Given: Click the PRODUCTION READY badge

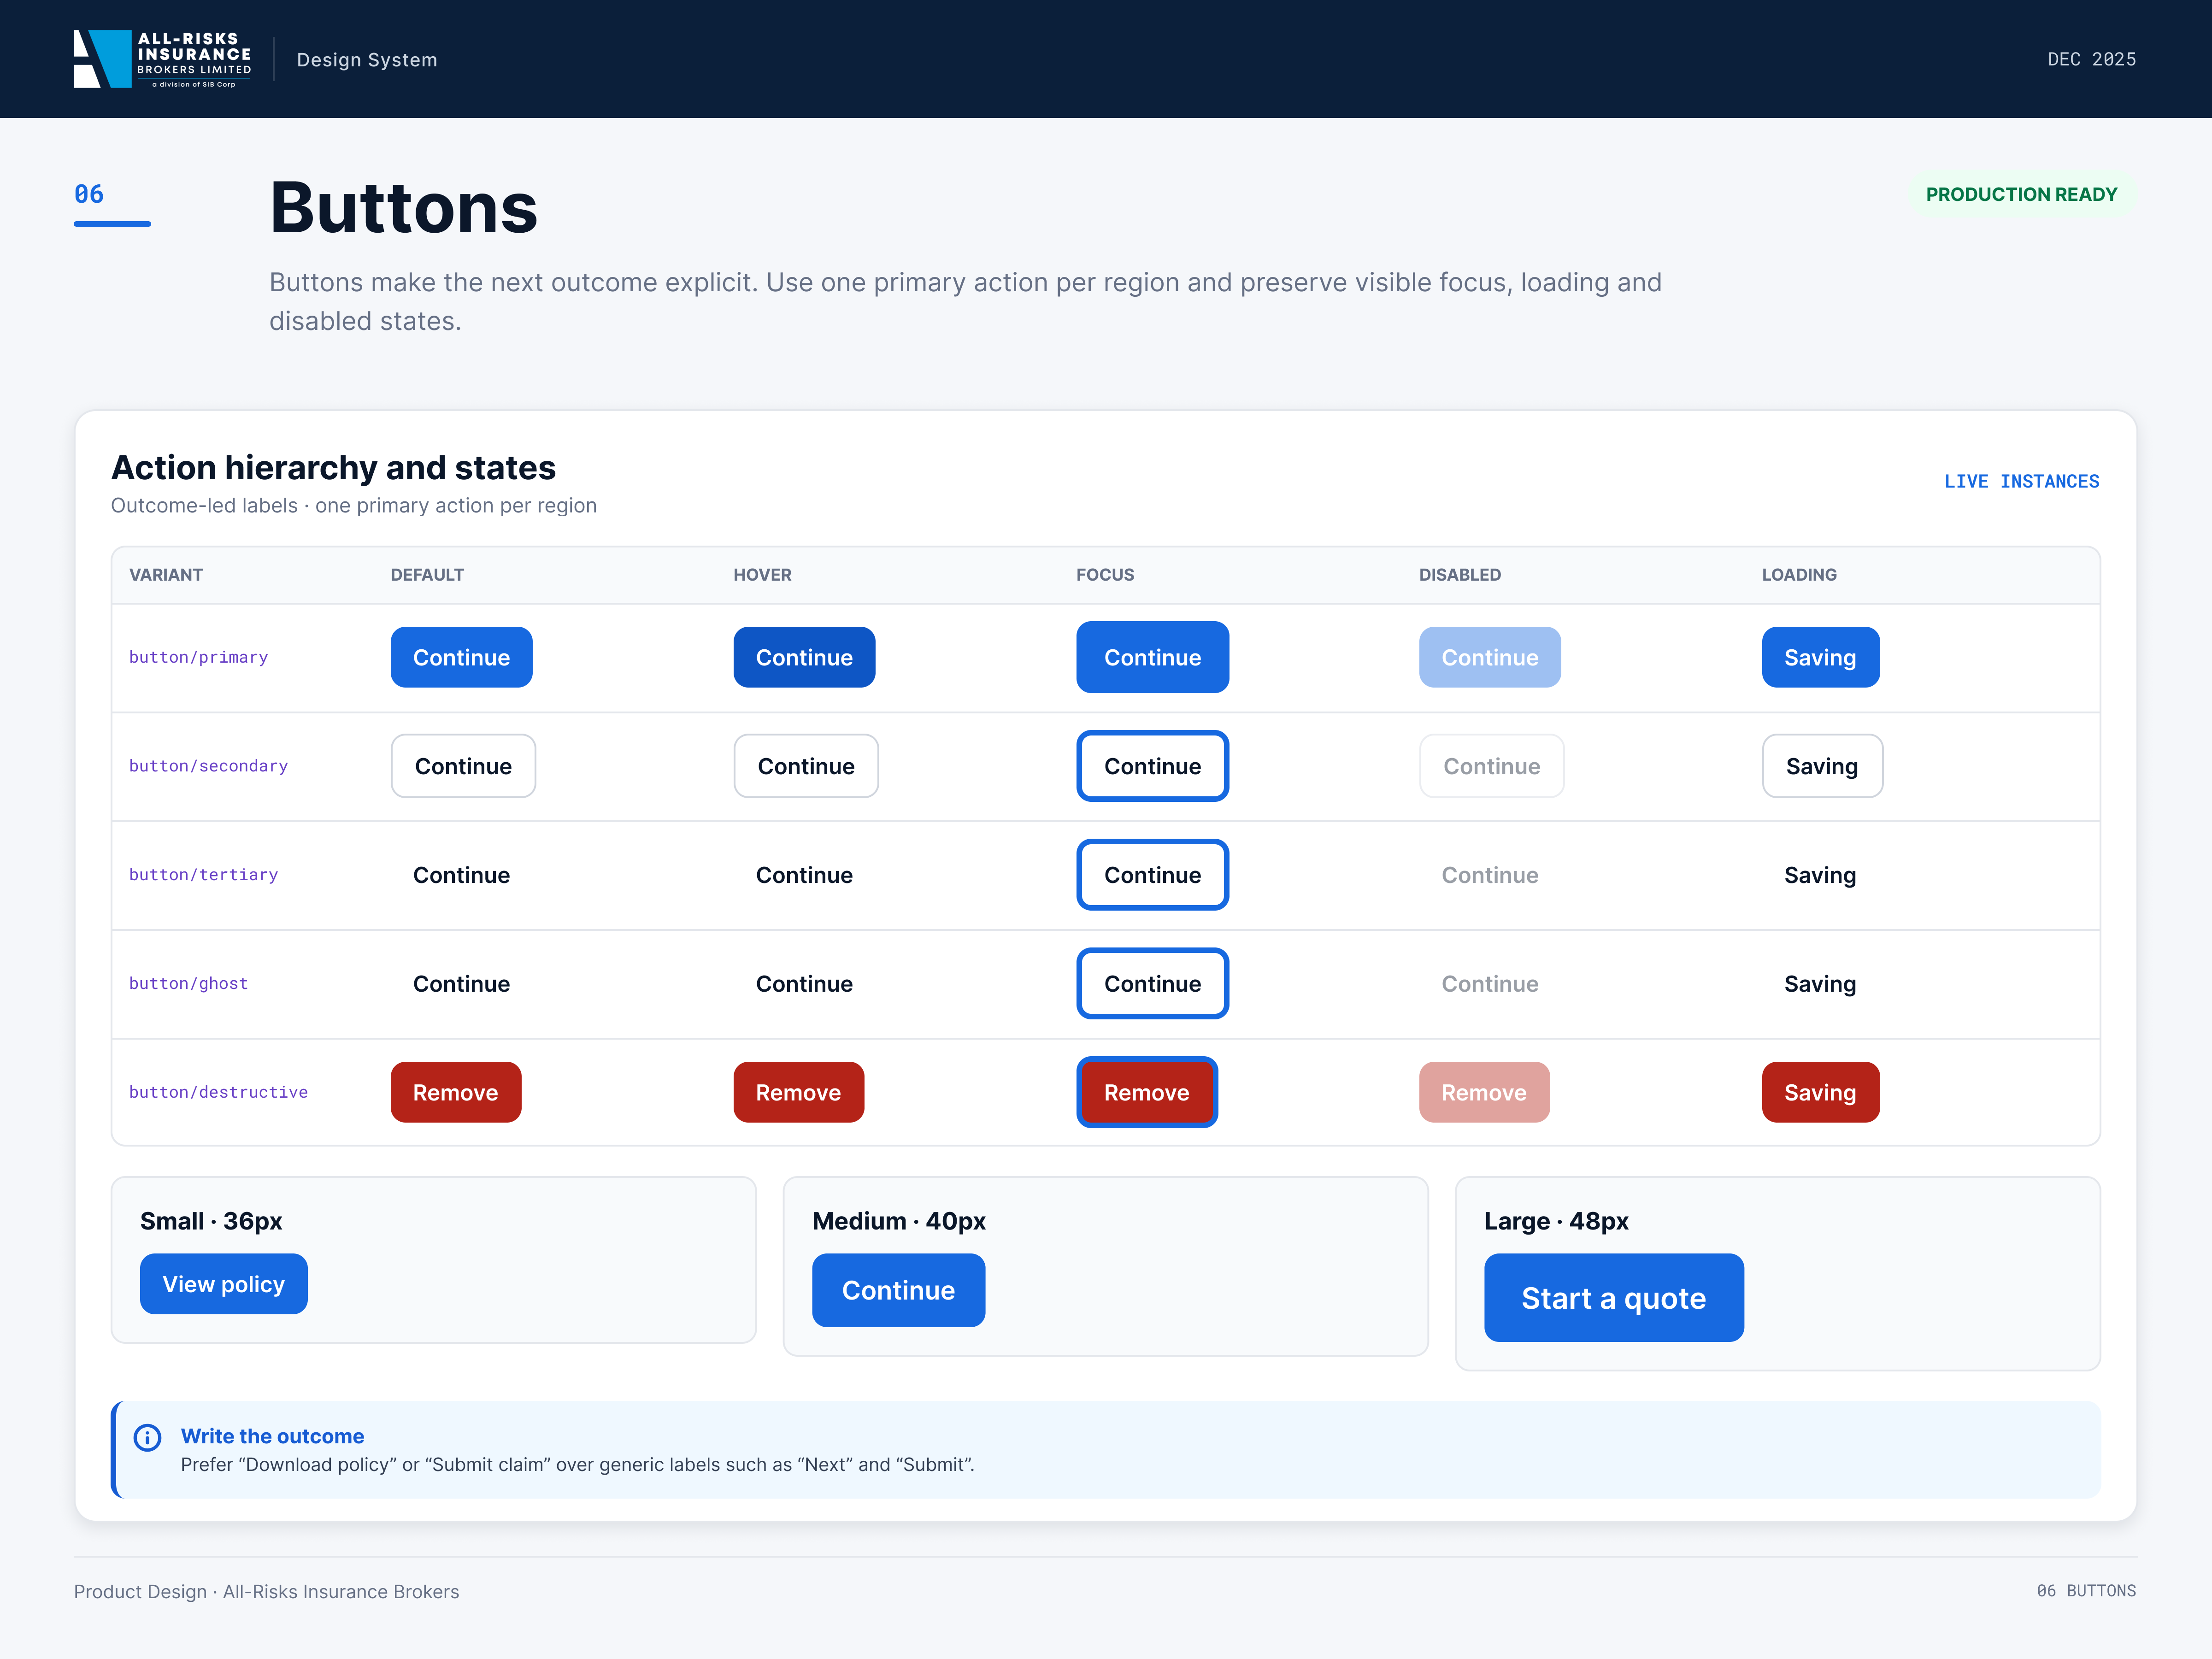Looking at the screenshot, I should pos(2021,194).
